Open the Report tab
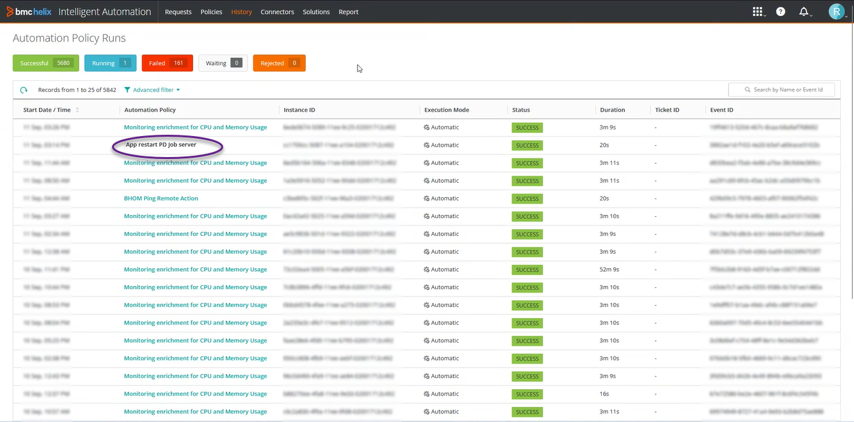This screenshot has height=422, width=854. coord(348,12)
